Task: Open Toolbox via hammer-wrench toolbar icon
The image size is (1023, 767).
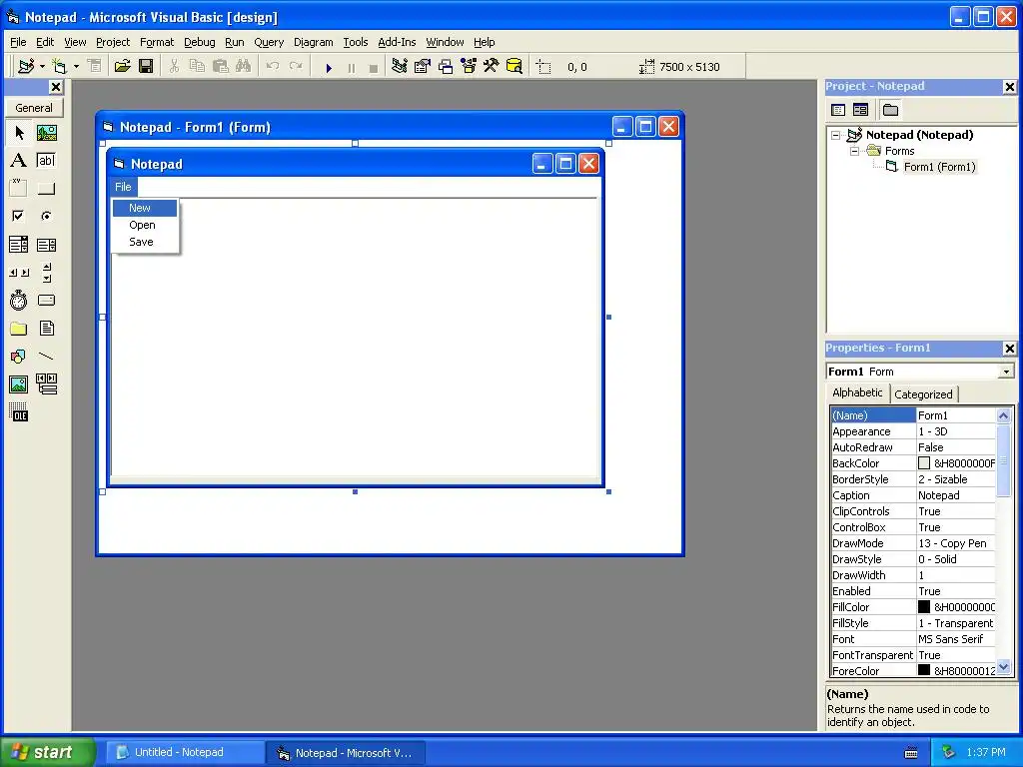Action: (x=491, y=66)
